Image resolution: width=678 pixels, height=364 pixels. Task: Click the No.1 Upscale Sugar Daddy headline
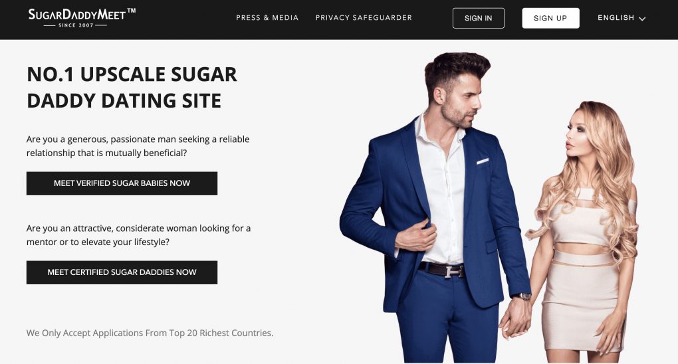pyautogui.click(x=132, y=87)
